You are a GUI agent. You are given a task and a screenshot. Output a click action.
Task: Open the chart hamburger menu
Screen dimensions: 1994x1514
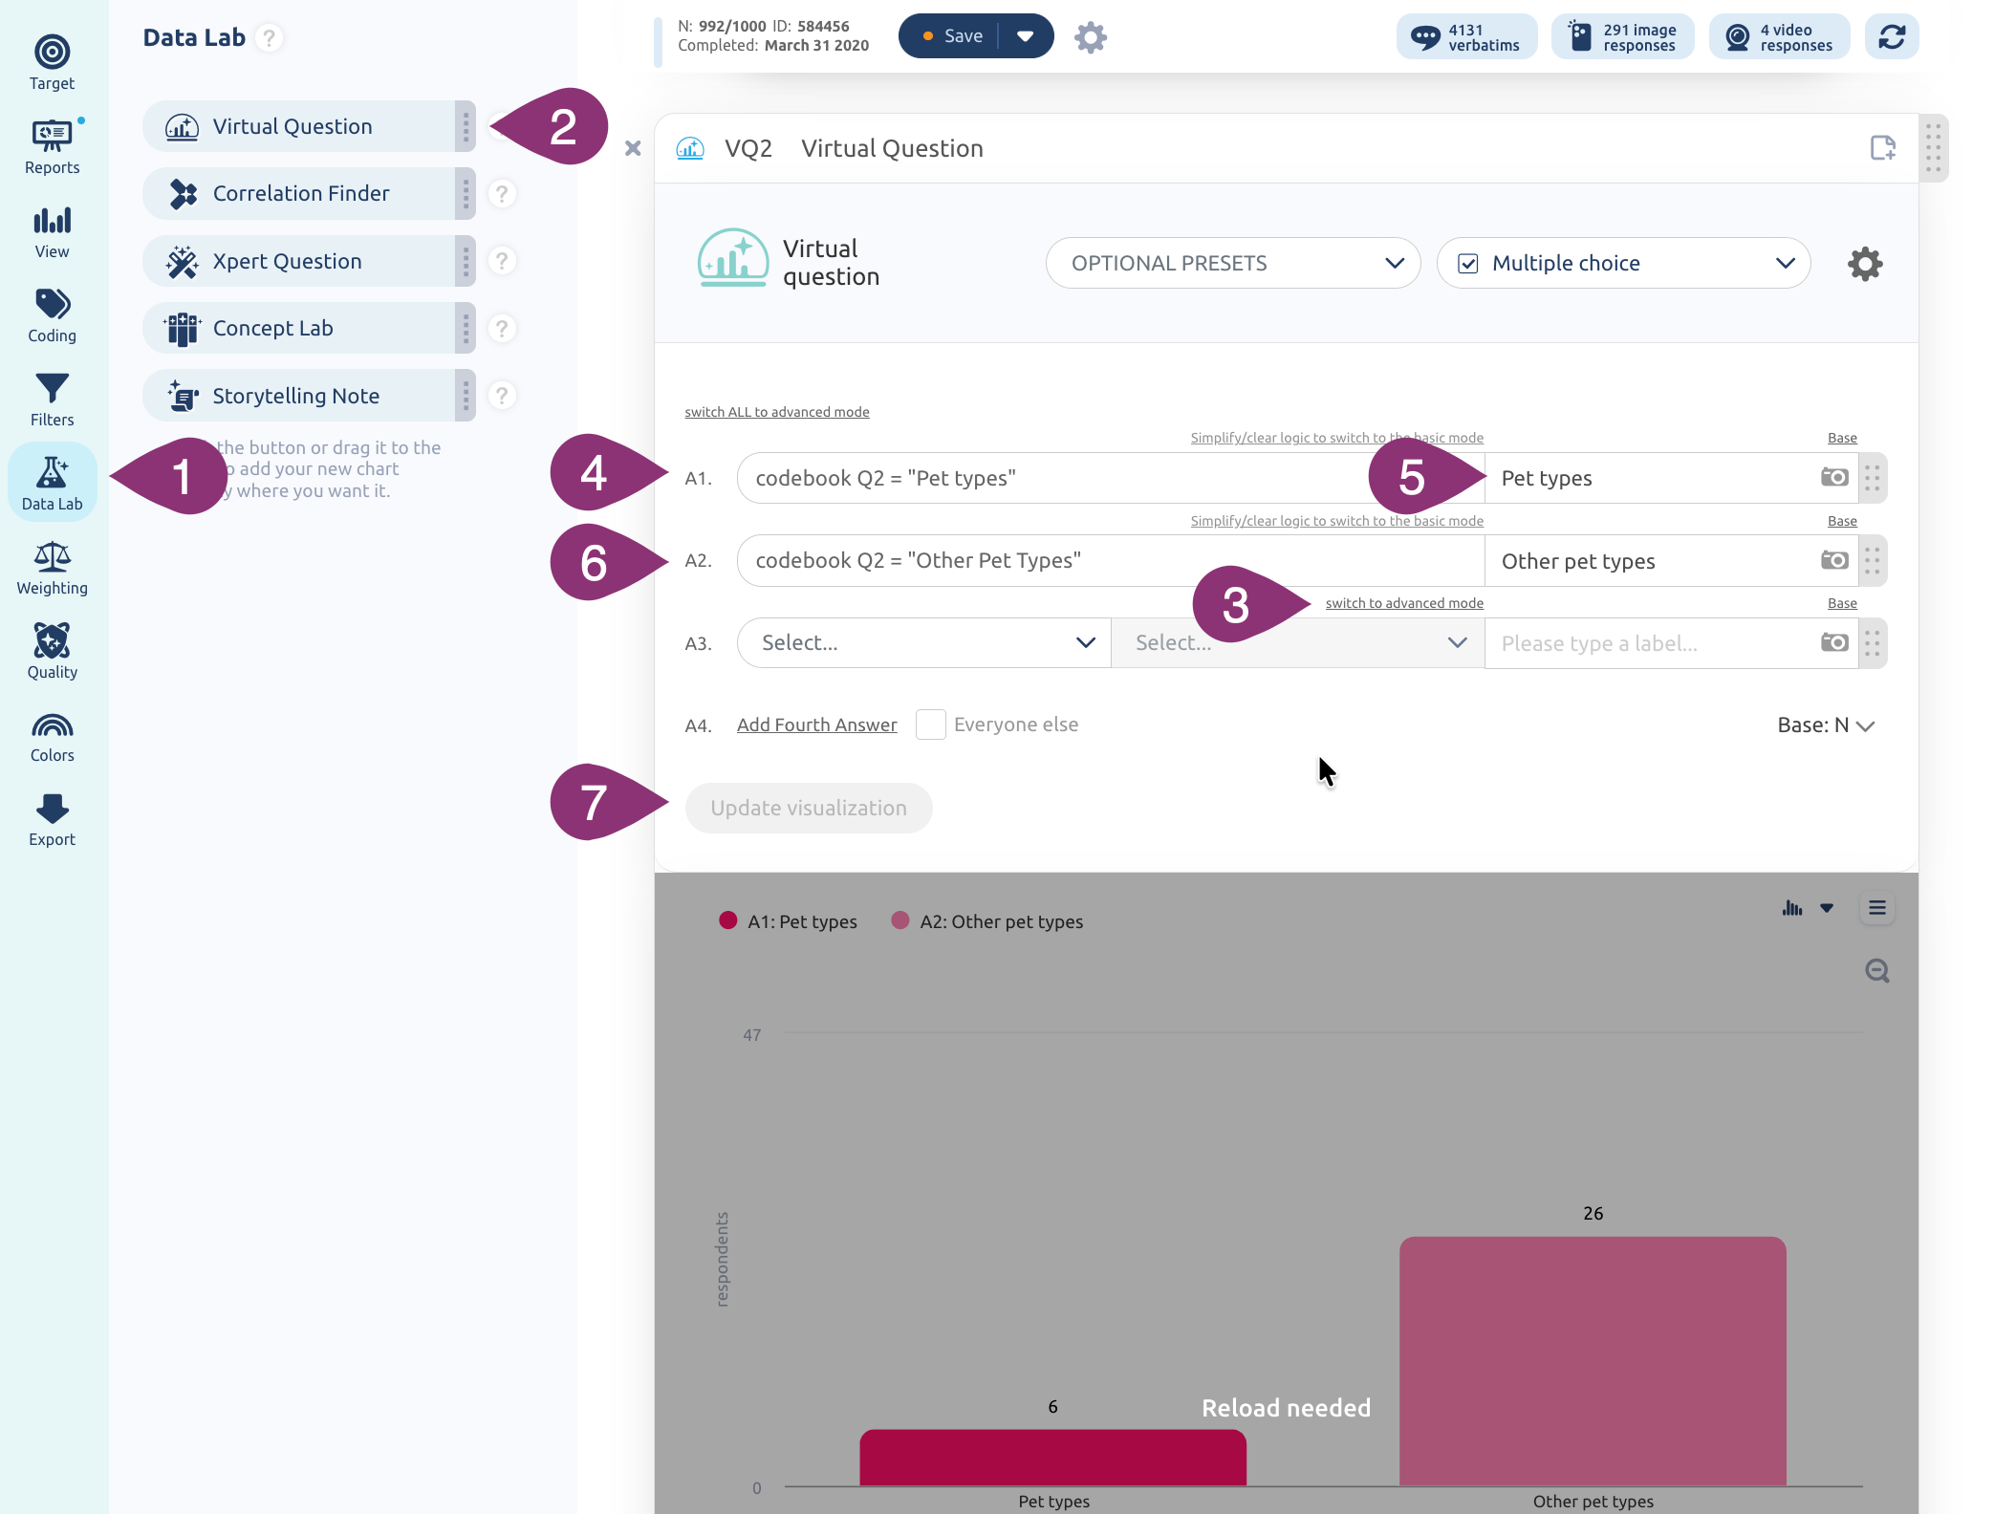tap(1877, 908)
